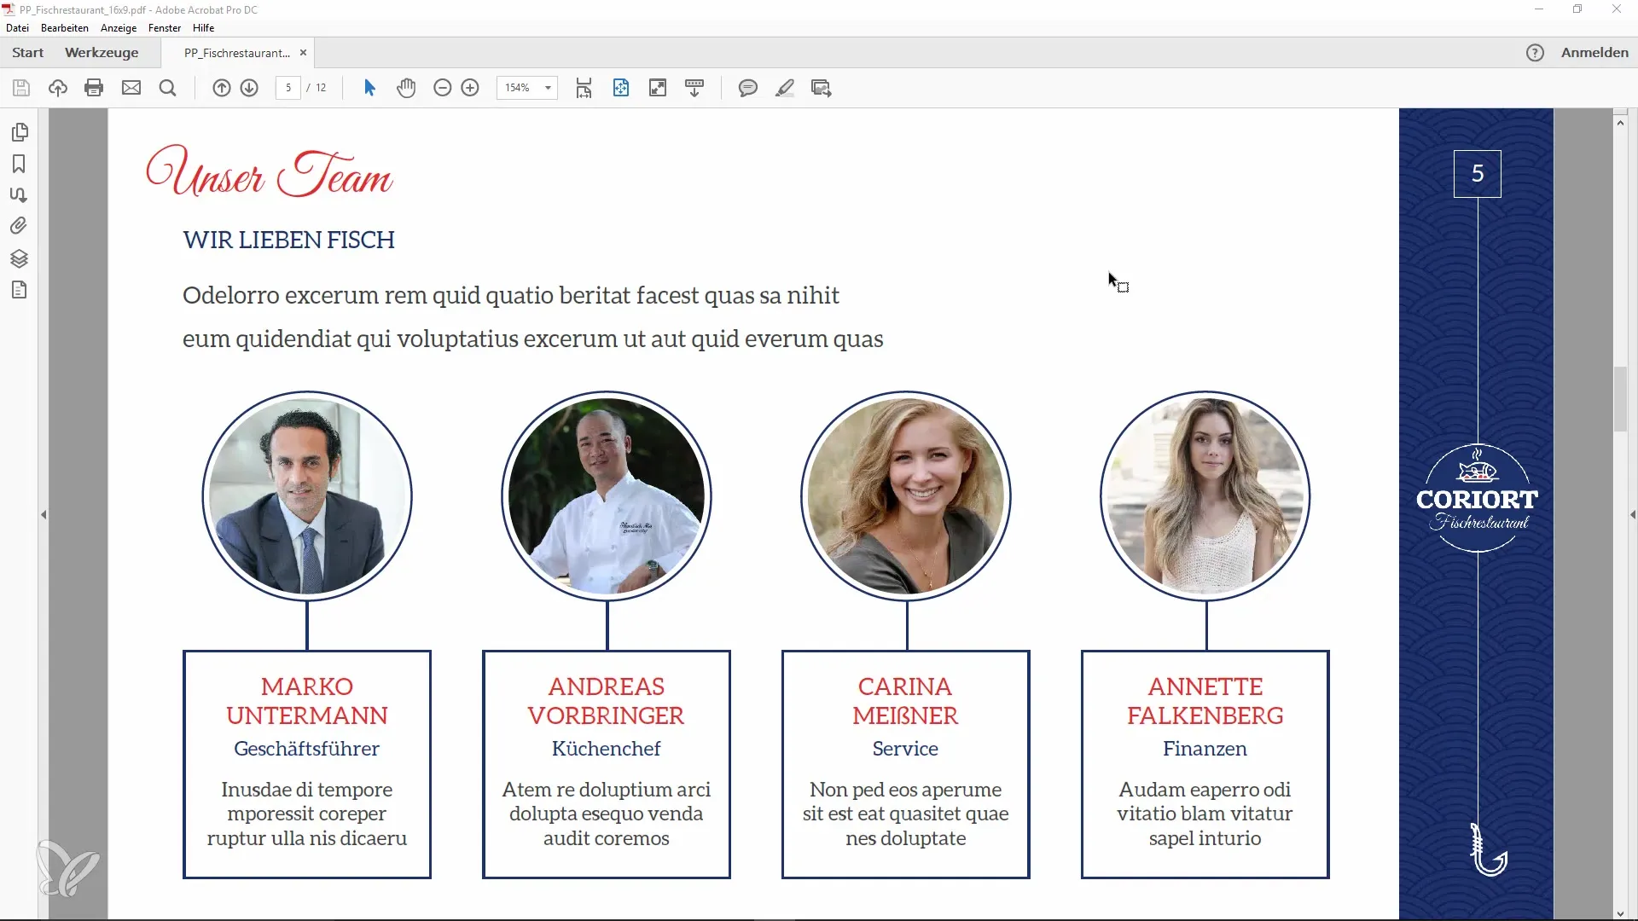Expand the left navigation pane arrow

click(44, 515)
